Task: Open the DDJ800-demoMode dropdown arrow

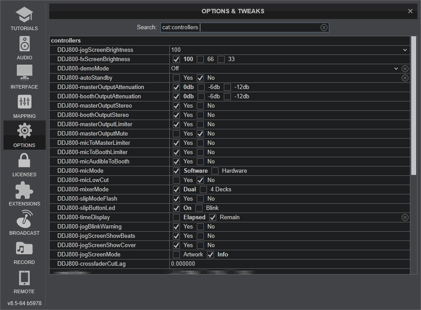Action: (x=396, y=69)
